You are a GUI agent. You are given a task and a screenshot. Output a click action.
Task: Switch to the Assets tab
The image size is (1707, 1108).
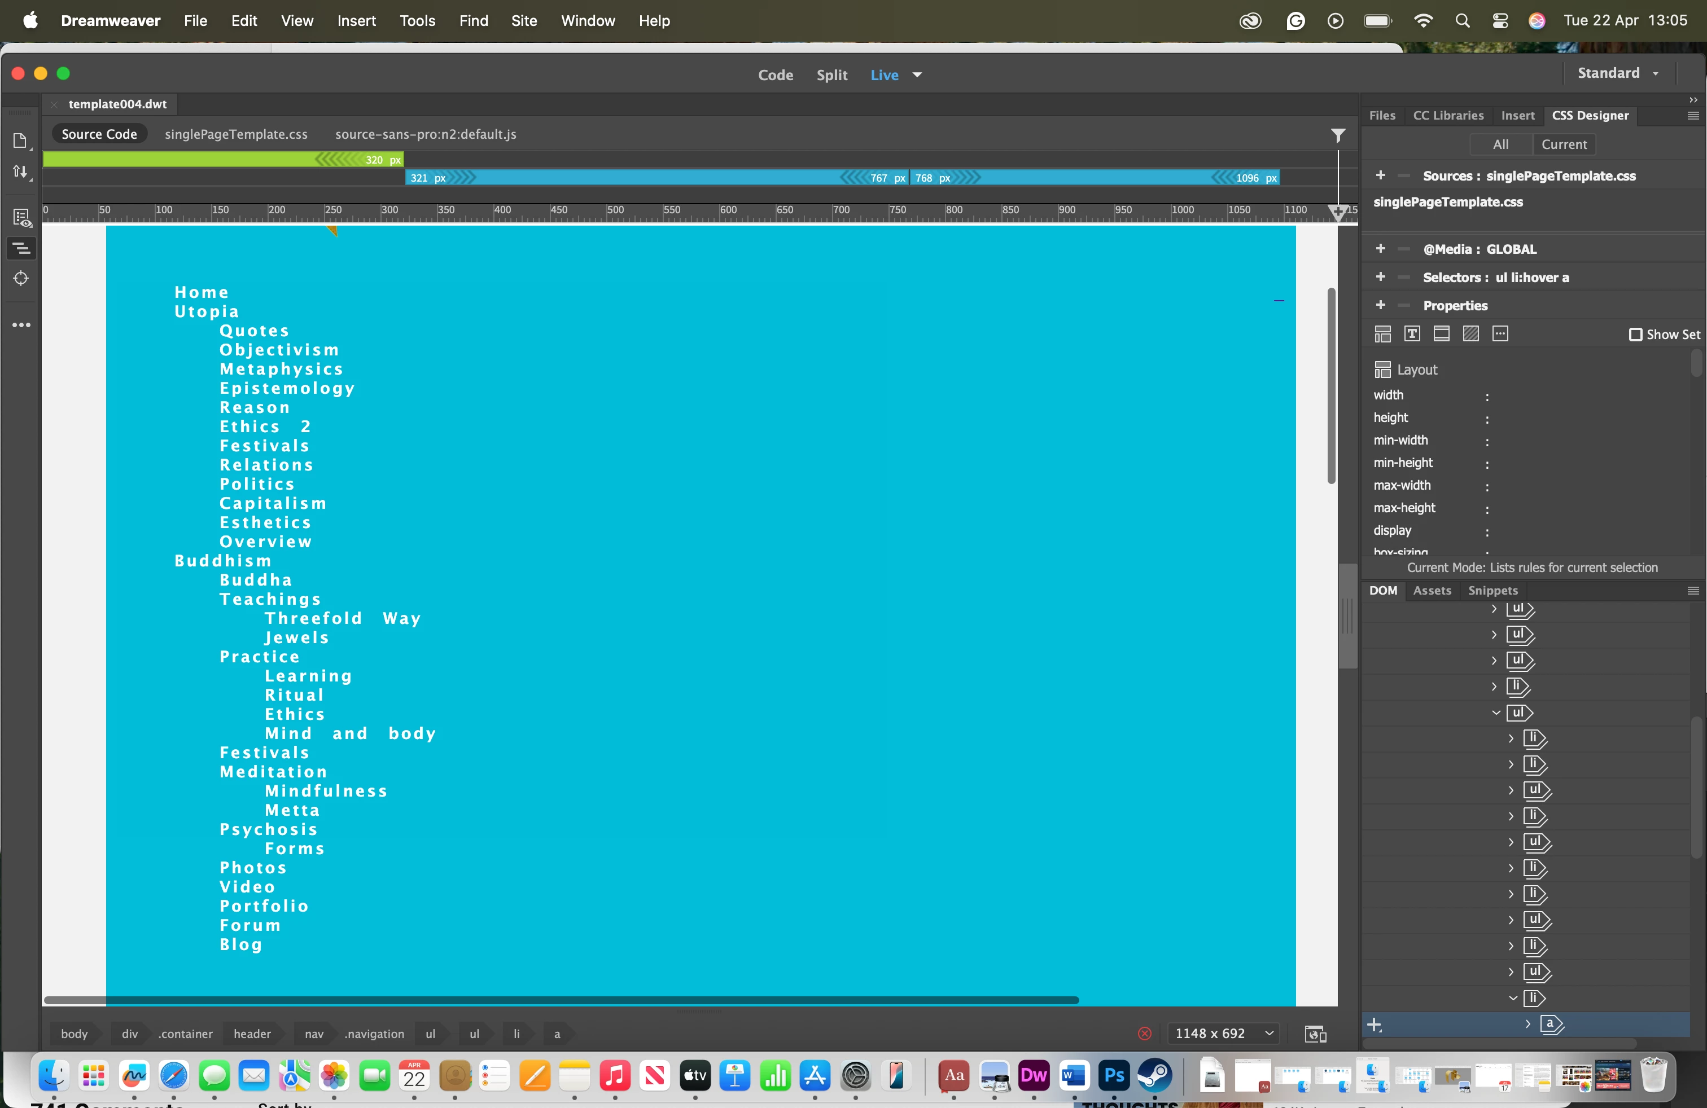(x=1432, y=591)
